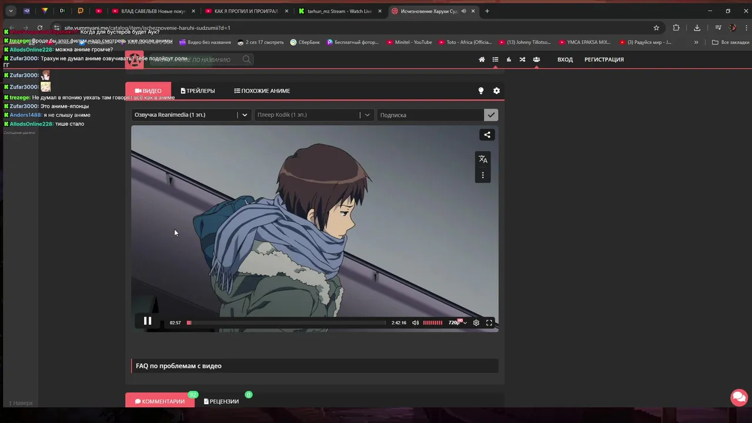Go to the site home icon

coord(482,59)
